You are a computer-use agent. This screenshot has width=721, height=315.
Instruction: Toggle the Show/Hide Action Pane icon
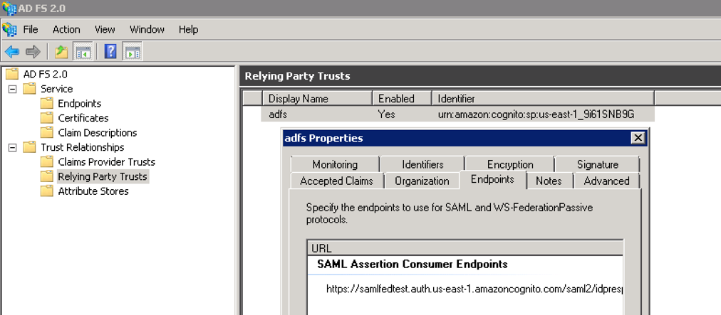point(132,52)
